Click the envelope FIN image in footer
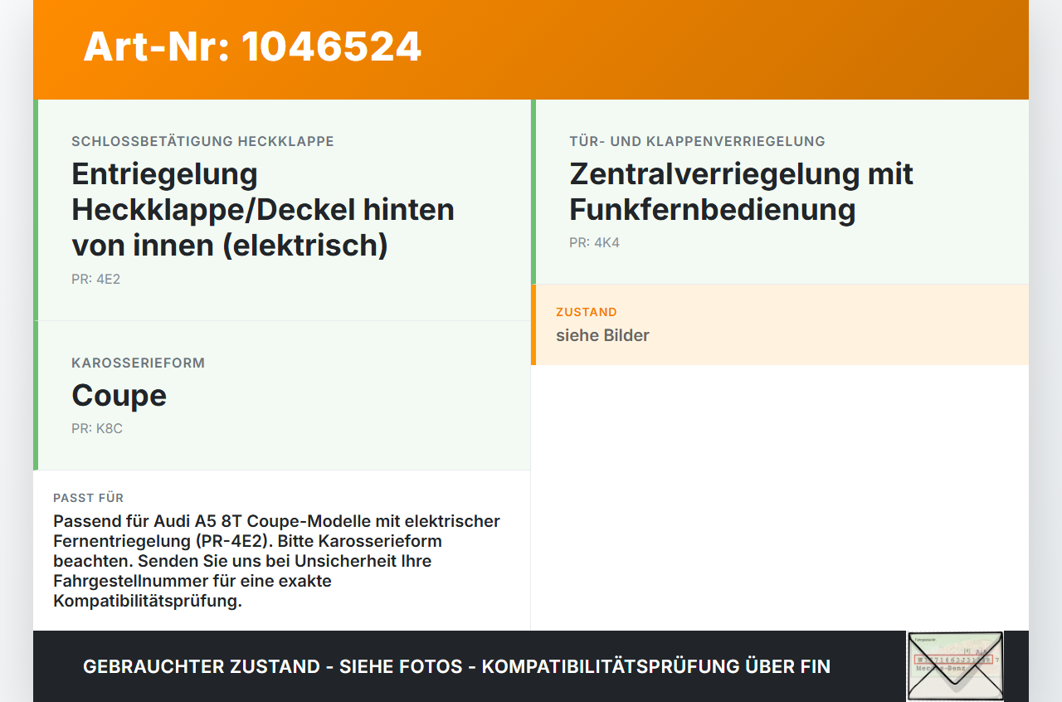1062x702 pixels. point(955,666)
